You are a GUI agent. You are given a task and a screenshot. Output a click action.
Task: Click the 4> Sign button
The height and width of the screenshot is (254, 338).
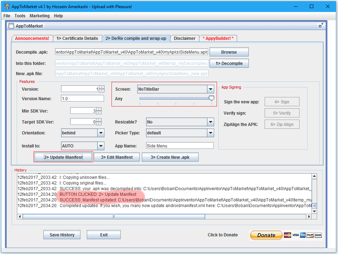(282, 102)
